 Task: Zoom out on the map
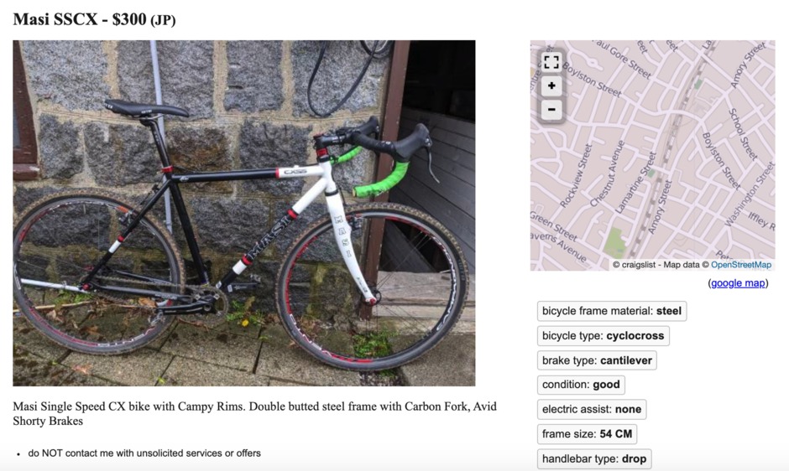tap(551, 109)
